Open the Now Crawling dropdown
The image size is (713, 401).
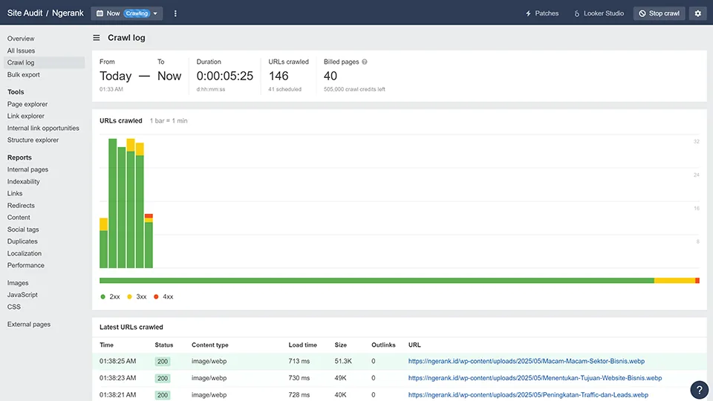(126, 13)
